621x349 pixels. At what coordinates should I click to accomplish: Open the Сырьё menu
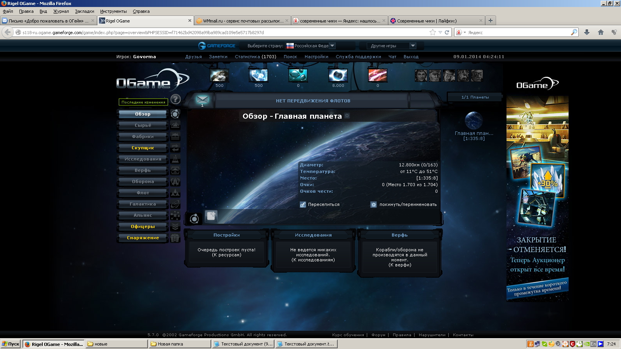pyautogui.click(x=143, y=125)
